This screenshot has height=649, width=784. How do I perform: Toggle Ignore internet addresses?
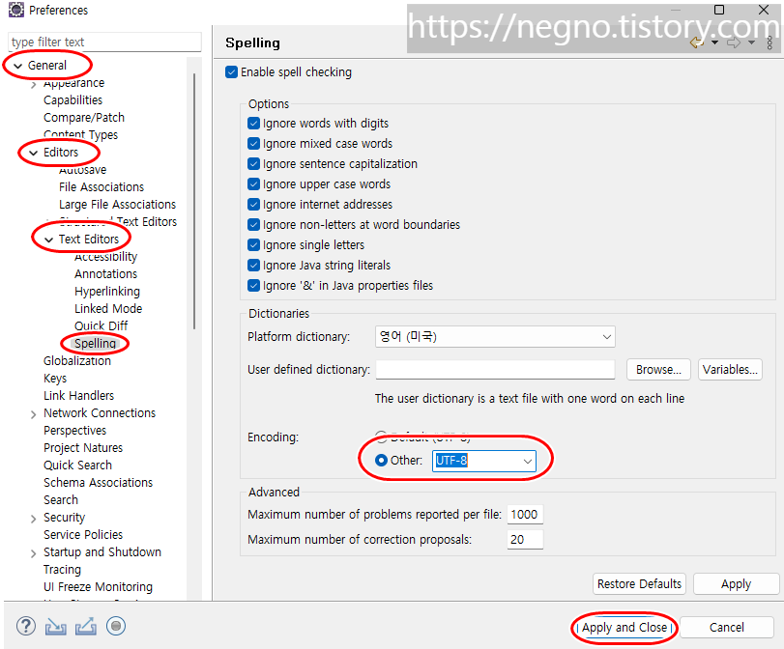pyautogui.click(x=253, y=205)
